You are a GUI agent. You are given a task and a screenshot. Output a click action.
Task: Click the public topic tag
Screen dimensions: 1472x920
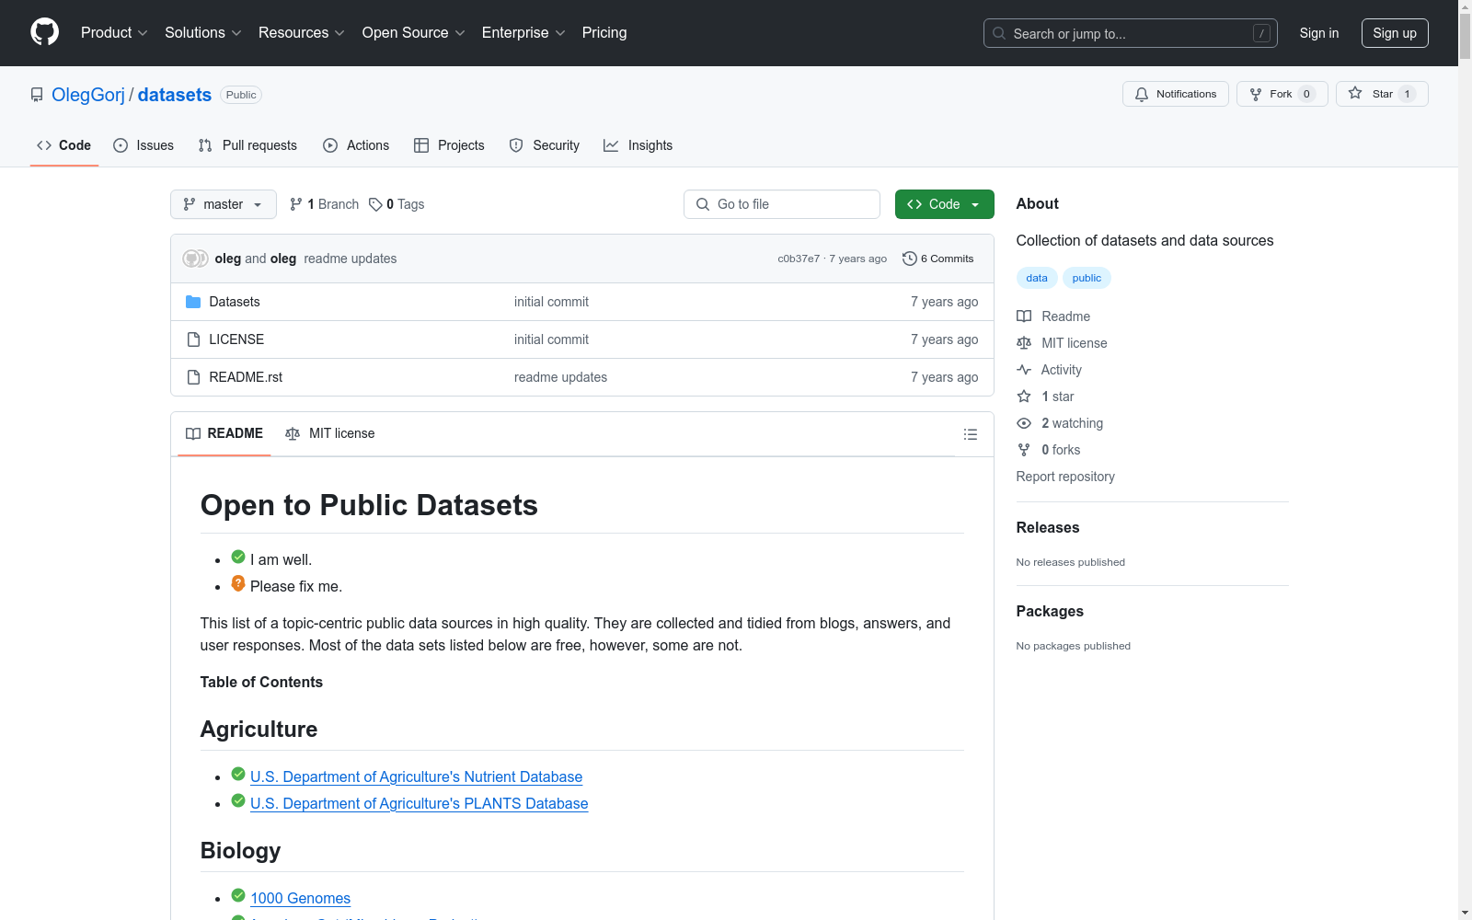click(x=1087, y=278)
